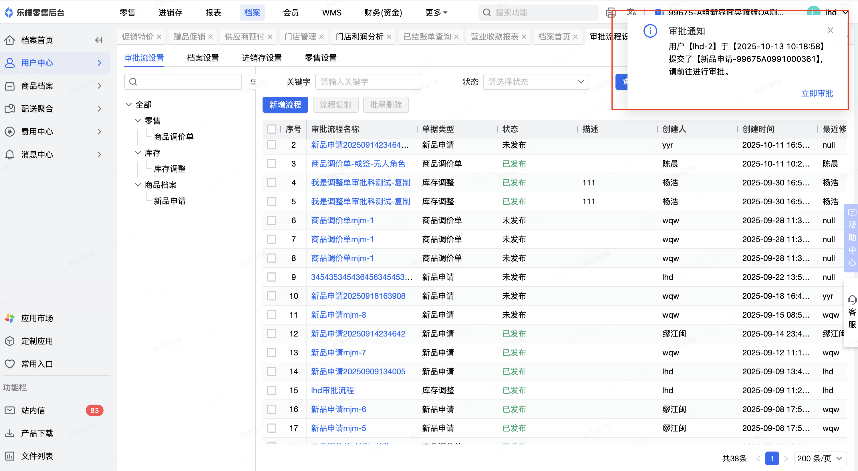
Task: Click the 档案首页 home icon in sidebar
Action: coord(10,40)
